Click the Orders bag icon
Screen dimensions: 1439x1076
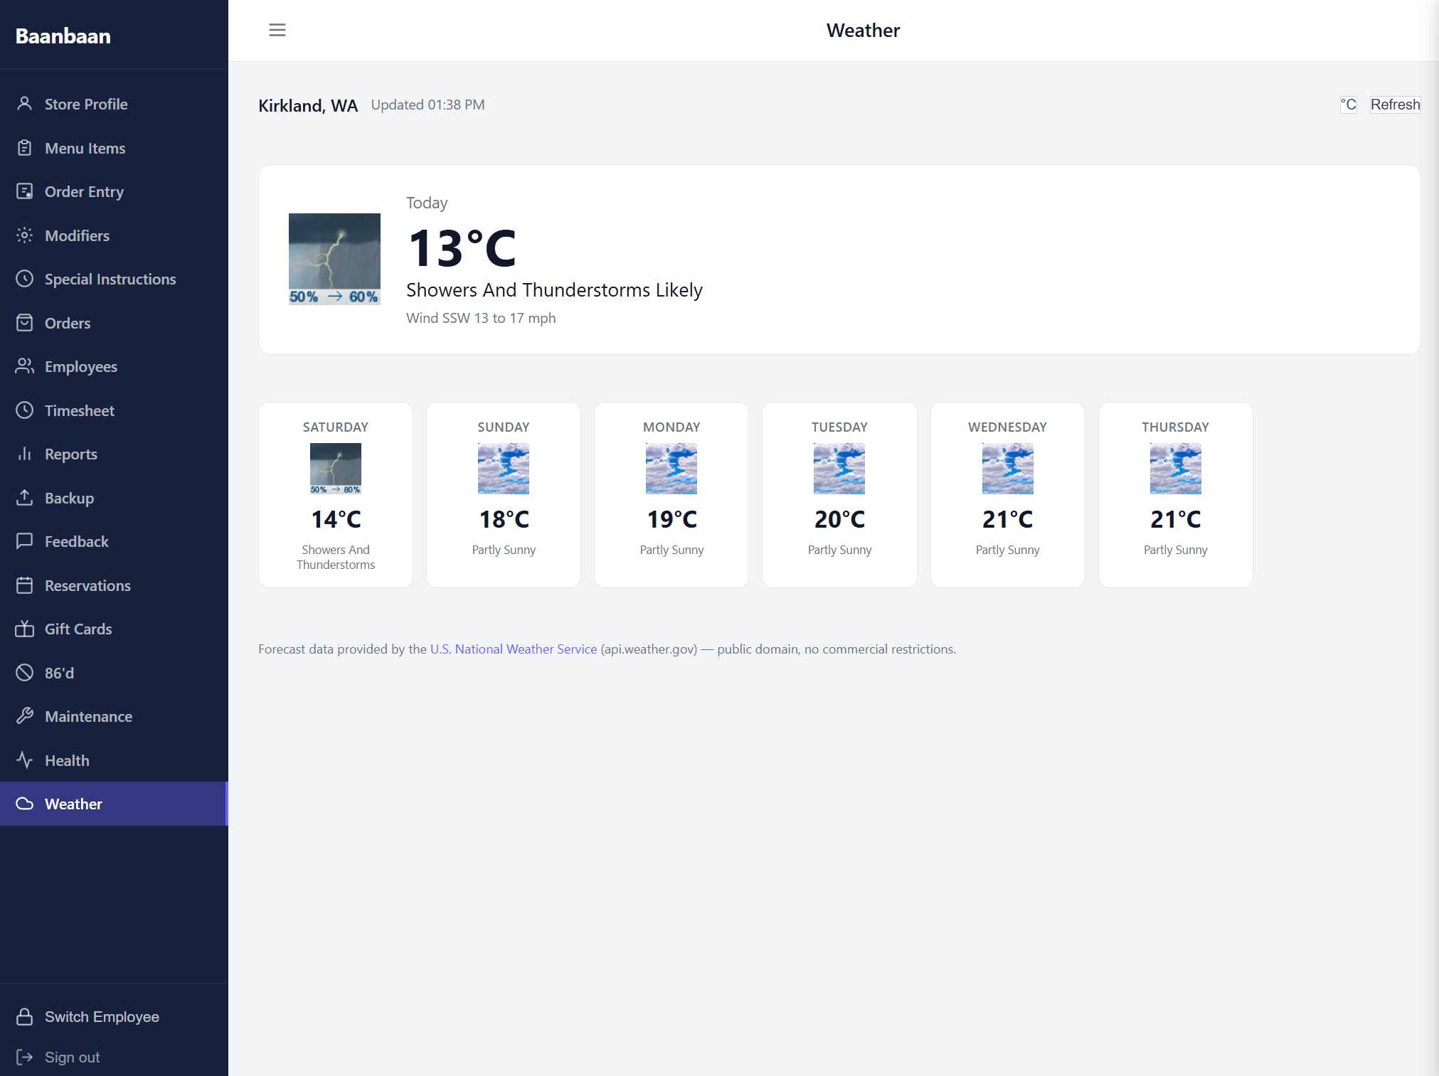[x=25, y=323]
